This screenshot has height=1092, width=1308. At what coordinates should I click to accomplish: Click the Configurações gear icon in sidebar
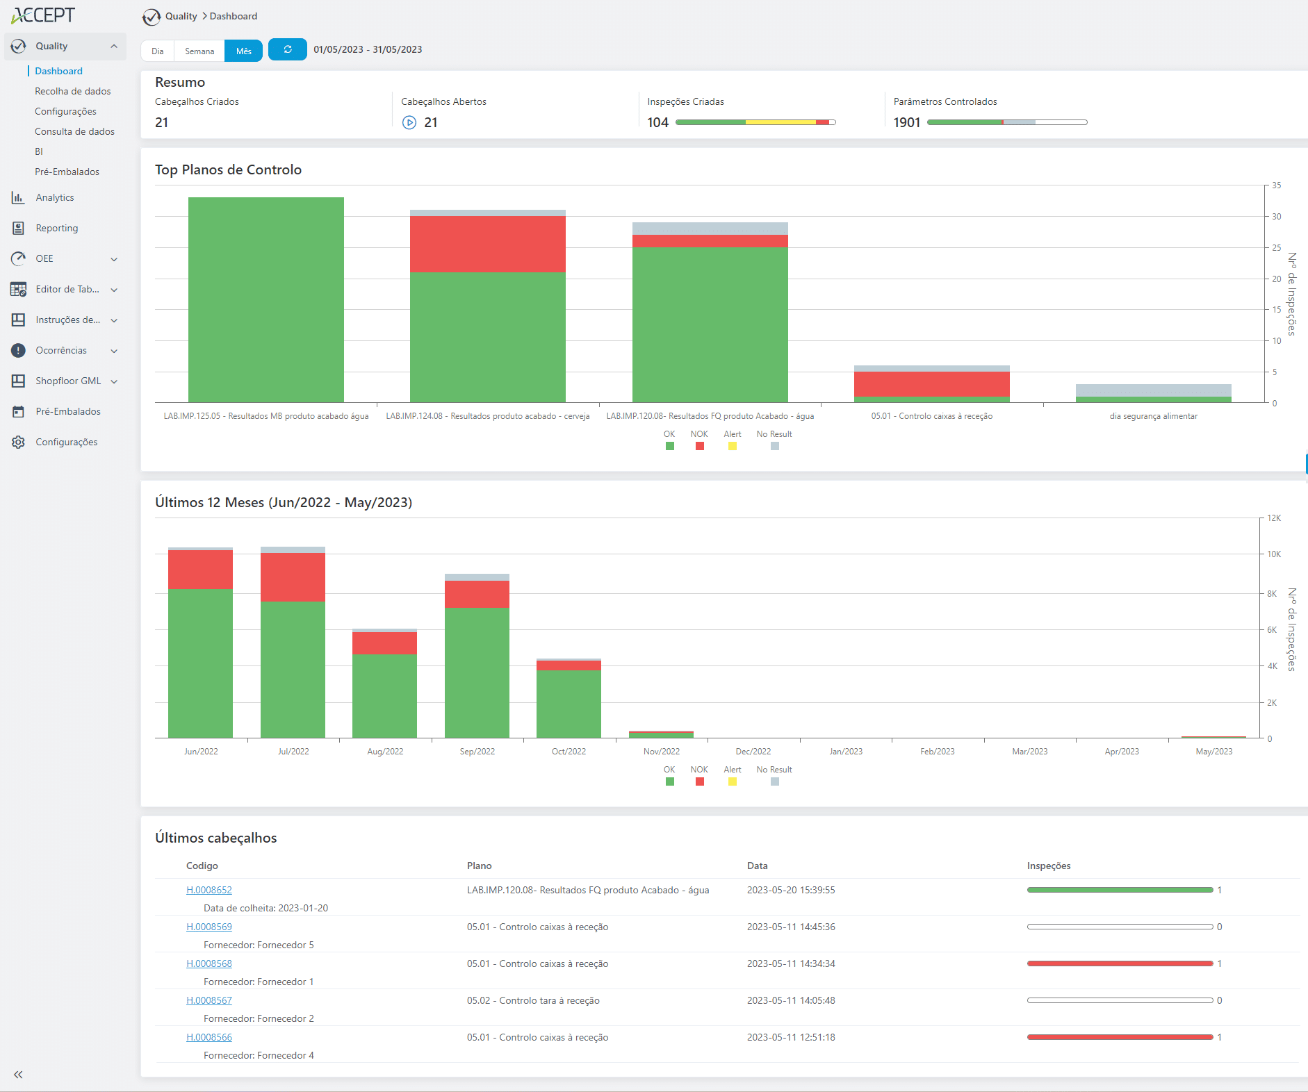[18, 442]
